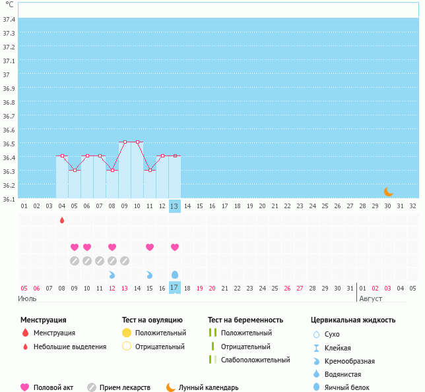Click the orange moon icon in the chart
Screen dimensions: 425x392
[x=389, y=192]
